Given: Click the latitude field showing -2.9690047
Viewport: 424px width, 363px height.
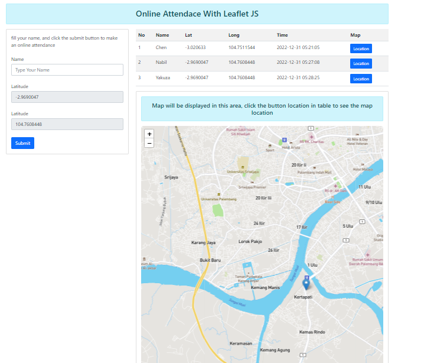Looking at the screenshot, I should click(67, 97).
